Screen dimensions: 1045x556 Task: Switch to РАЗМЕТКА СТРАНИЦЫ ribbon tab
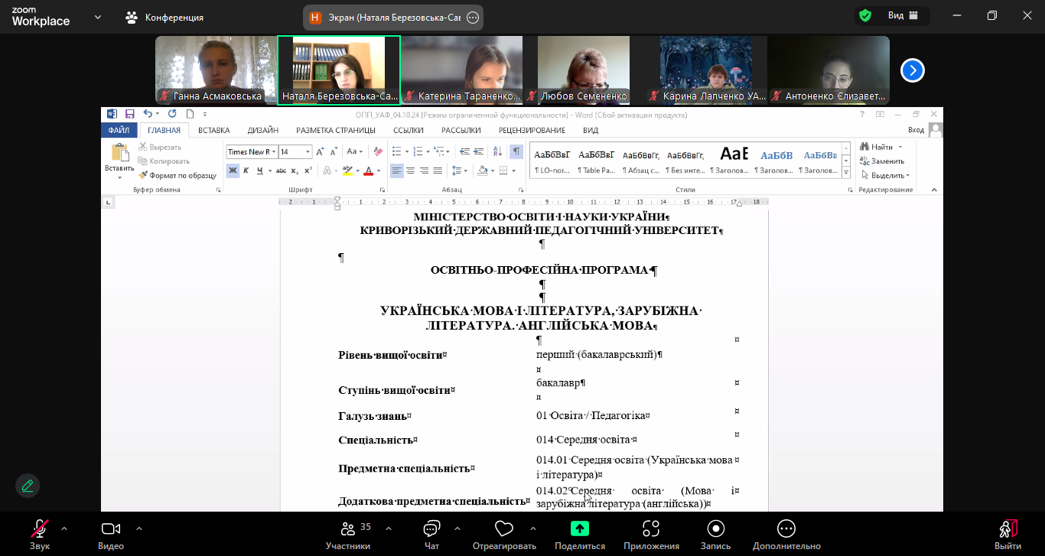pos(335,131)
